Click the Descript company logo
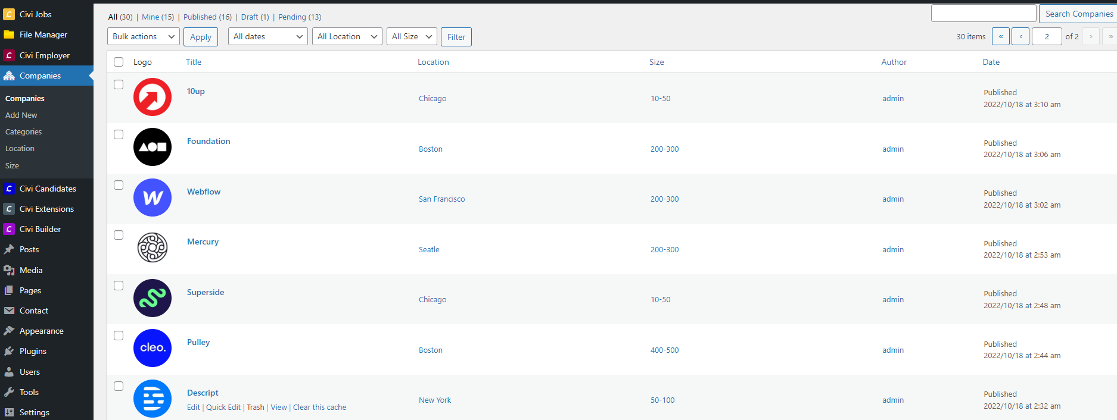Screen dimensions: 1117x420 (153, 399)
